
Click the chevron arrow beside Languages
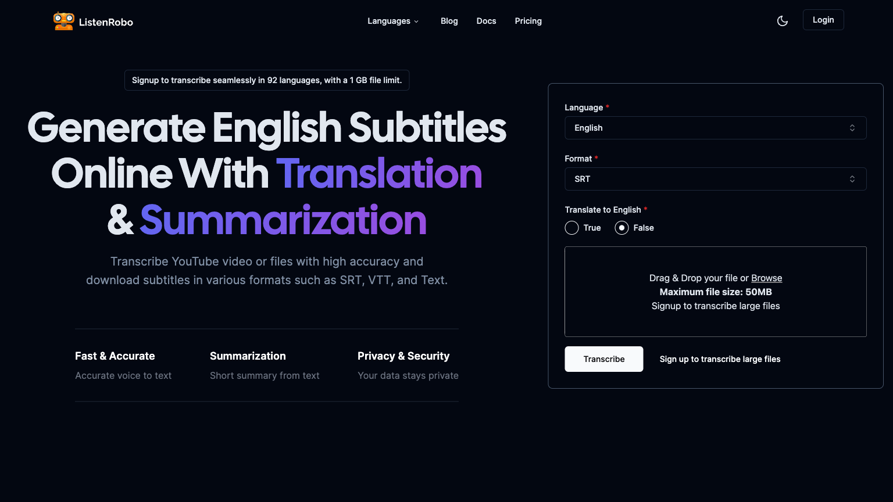point(416,21)
